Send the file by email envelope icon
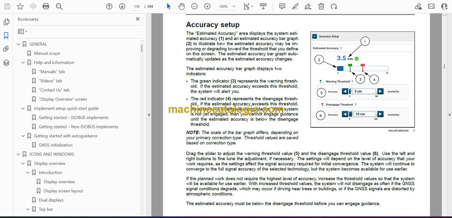The image size is (452, 218). 431,6
